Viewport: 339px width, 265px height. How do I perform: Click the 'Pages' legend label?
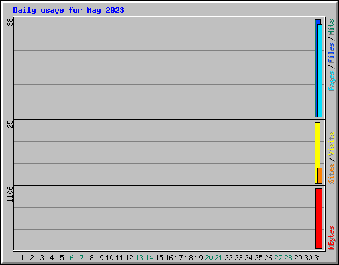click(332, 81)
